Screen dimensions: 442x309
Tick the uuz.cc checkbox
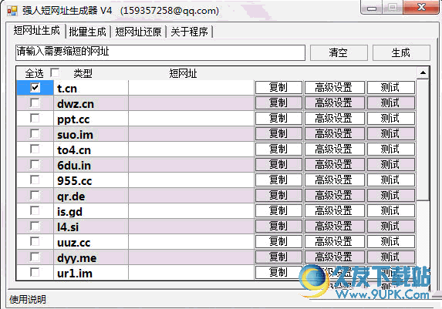pyautogui.click(x=35, y=241)
